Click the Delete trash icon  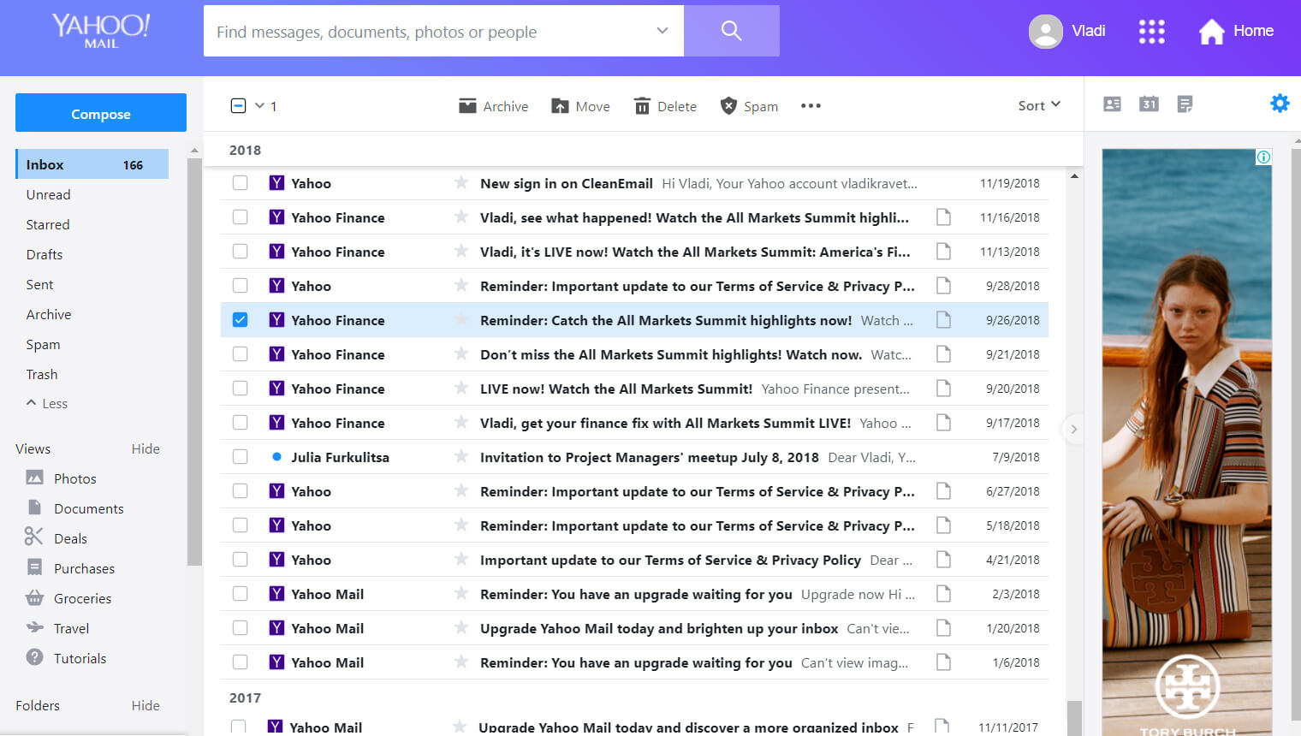[642, 105]
